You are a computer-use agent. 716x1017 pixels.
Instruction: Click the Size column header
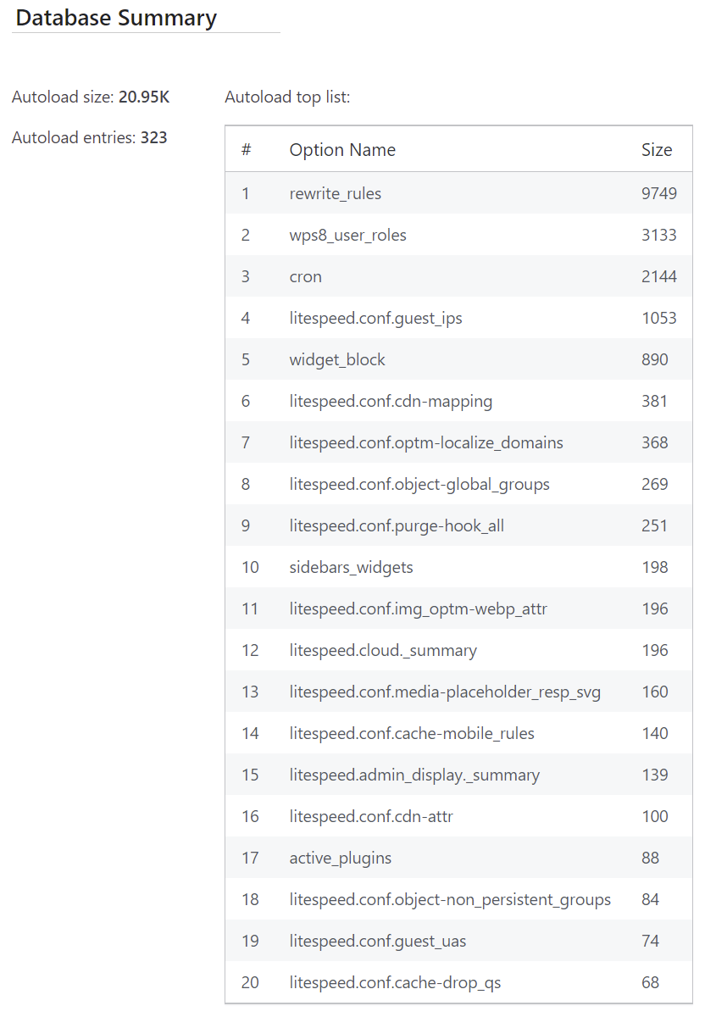(656, 150)
